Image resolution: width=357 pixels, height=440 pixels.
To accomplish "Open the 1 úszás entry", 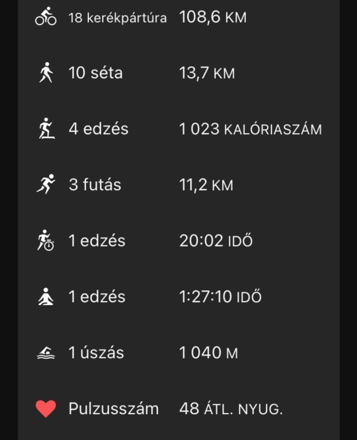I will [96, 353].
